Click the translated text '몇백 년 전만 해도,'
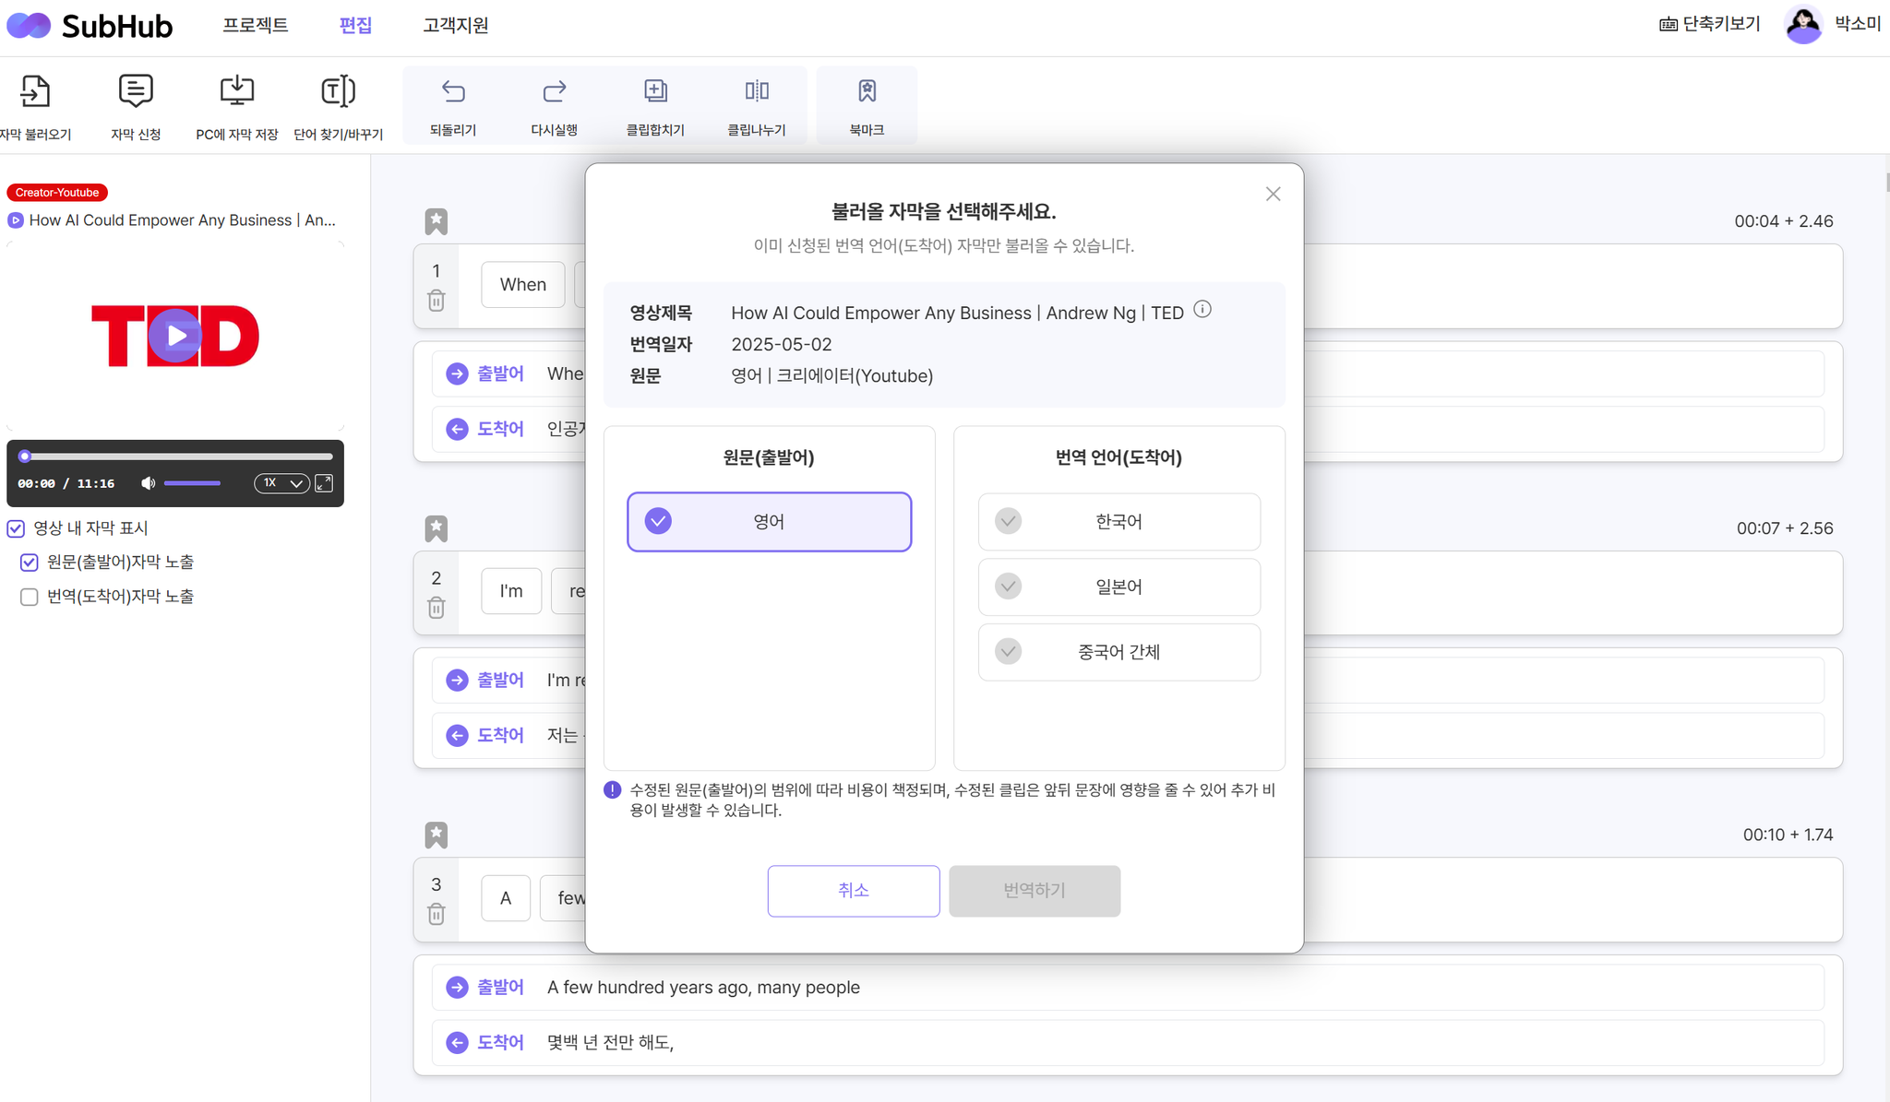1890x1102 pixels. pyautogui.click(x=610, y=1042)
